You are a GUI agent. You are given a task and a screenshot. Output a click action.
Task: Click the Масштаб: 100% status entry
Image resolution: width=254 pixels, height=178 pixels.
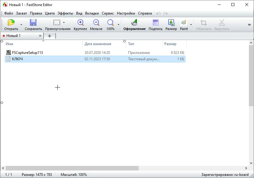point(74,175)
